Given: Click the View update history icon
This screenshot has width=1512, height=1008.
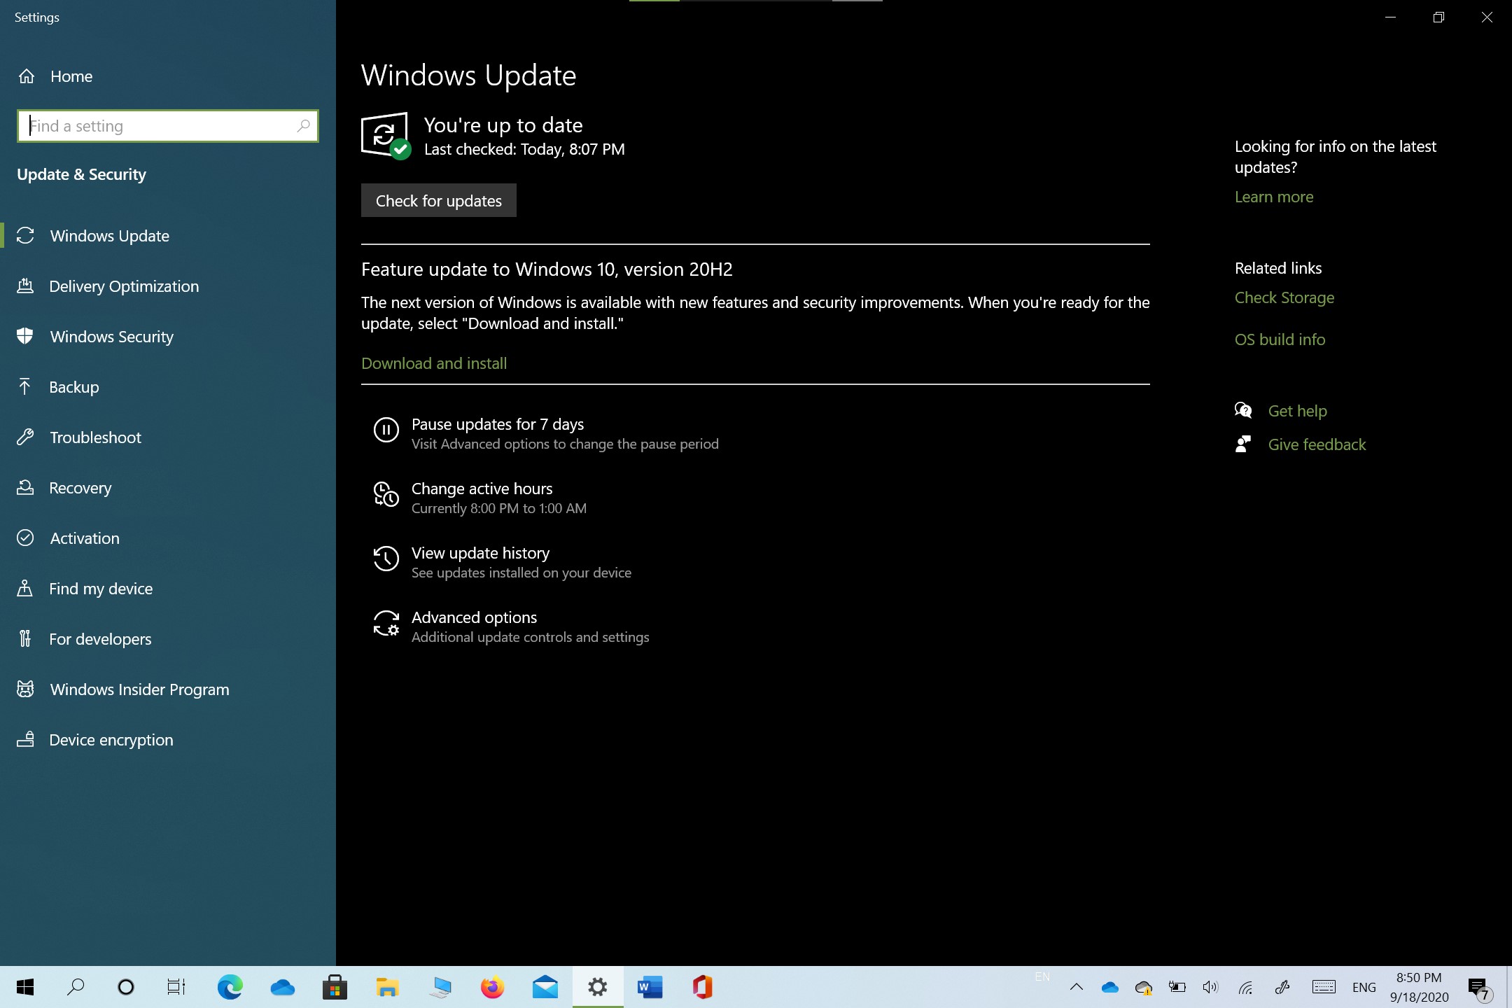Looking at the screenshot, I should [x=386, y=559].
